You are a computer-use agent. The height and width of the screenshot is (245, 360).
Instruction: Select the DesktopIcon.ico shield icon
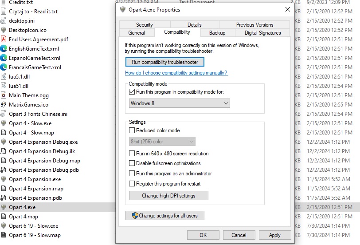[4, 30]
